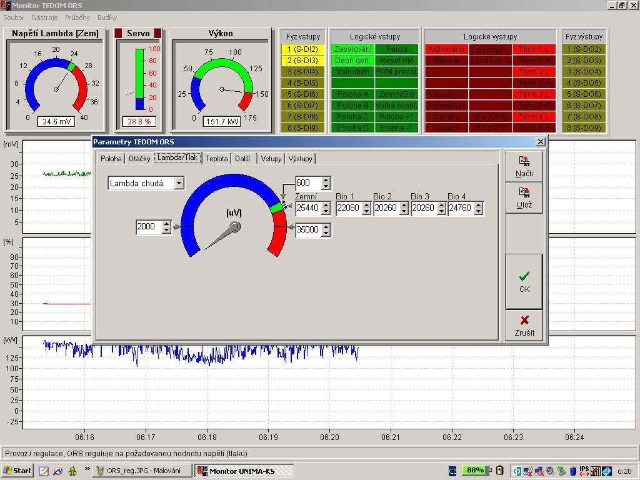
Task: Click the Servo vertical level bar
Action: (x=140, y=80)
